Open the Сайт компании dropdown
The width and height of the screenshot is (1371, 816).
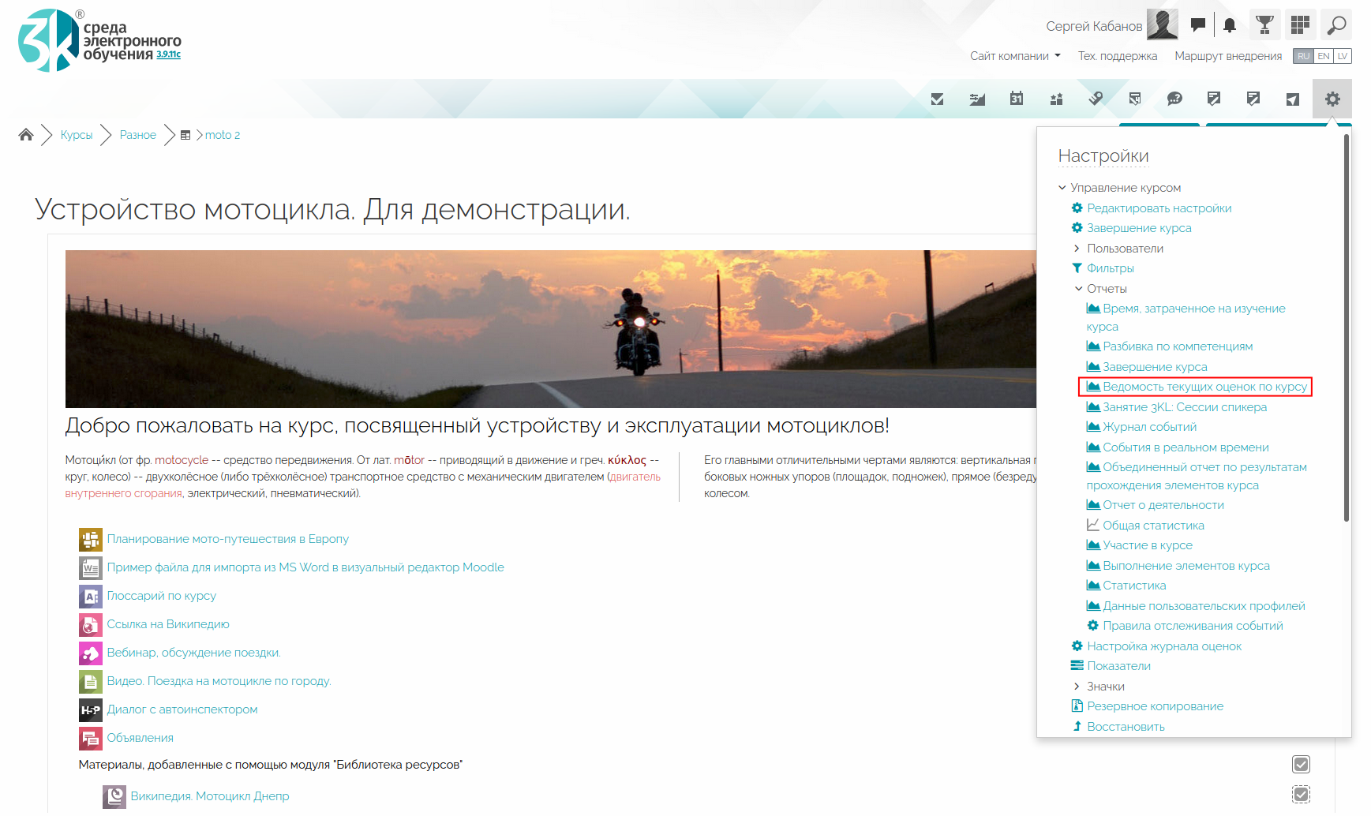[x=1015, y=56]
